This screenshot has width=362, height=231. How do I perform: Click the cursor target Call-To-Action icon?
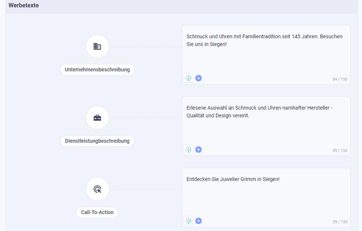coord(97,189)
